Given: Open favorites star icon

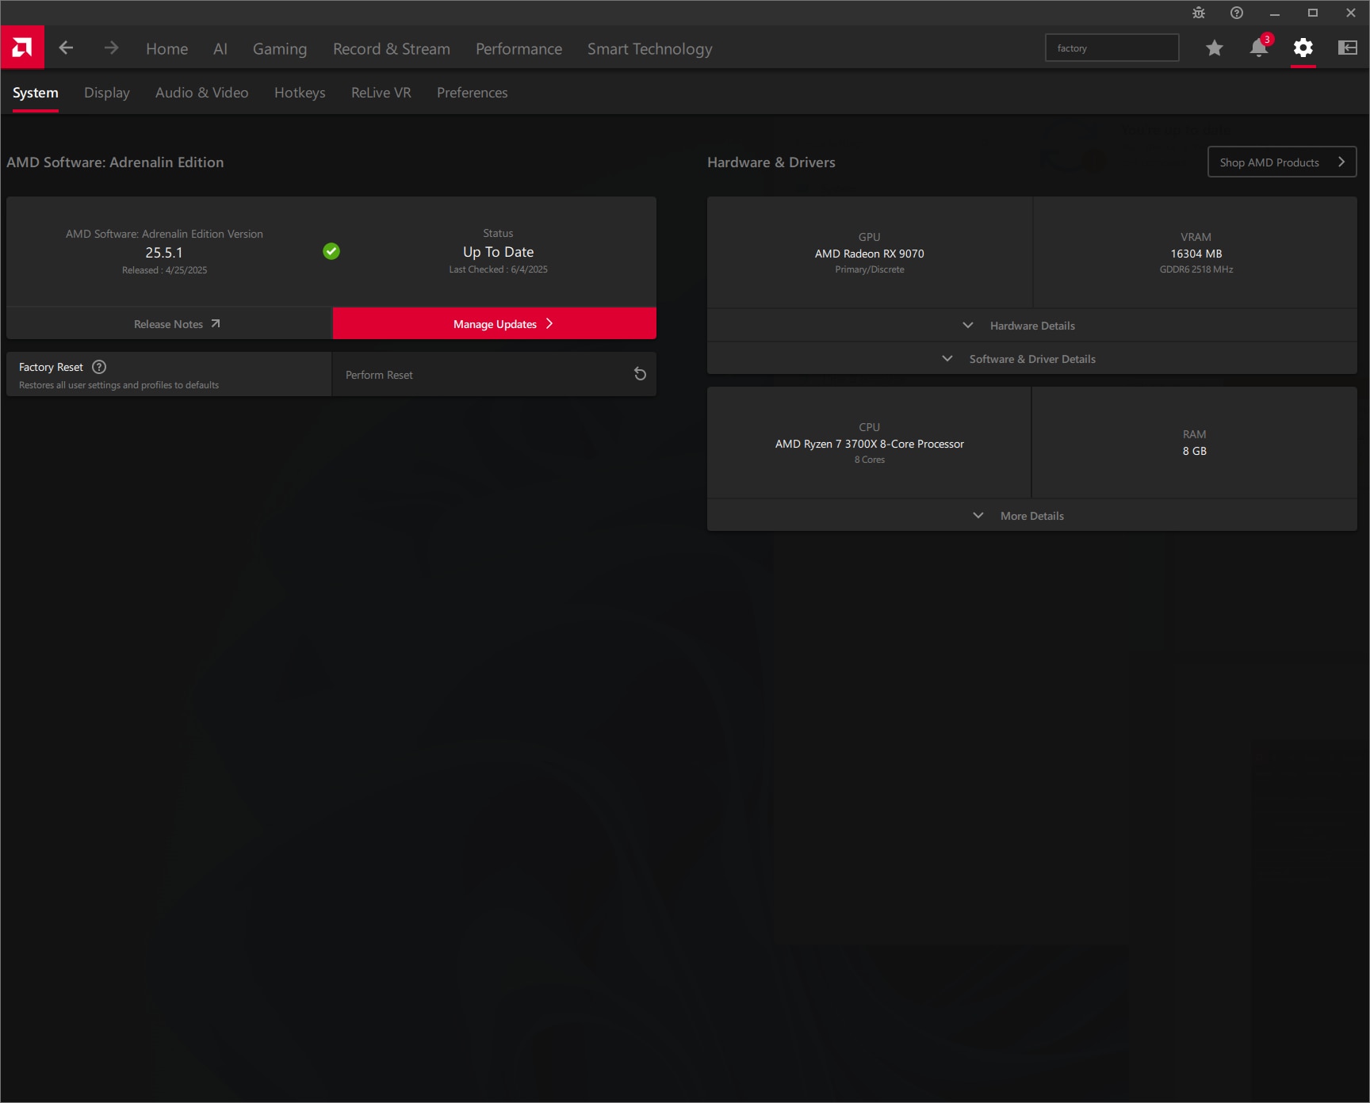Looking at the screenshot, I should 1214,48.
